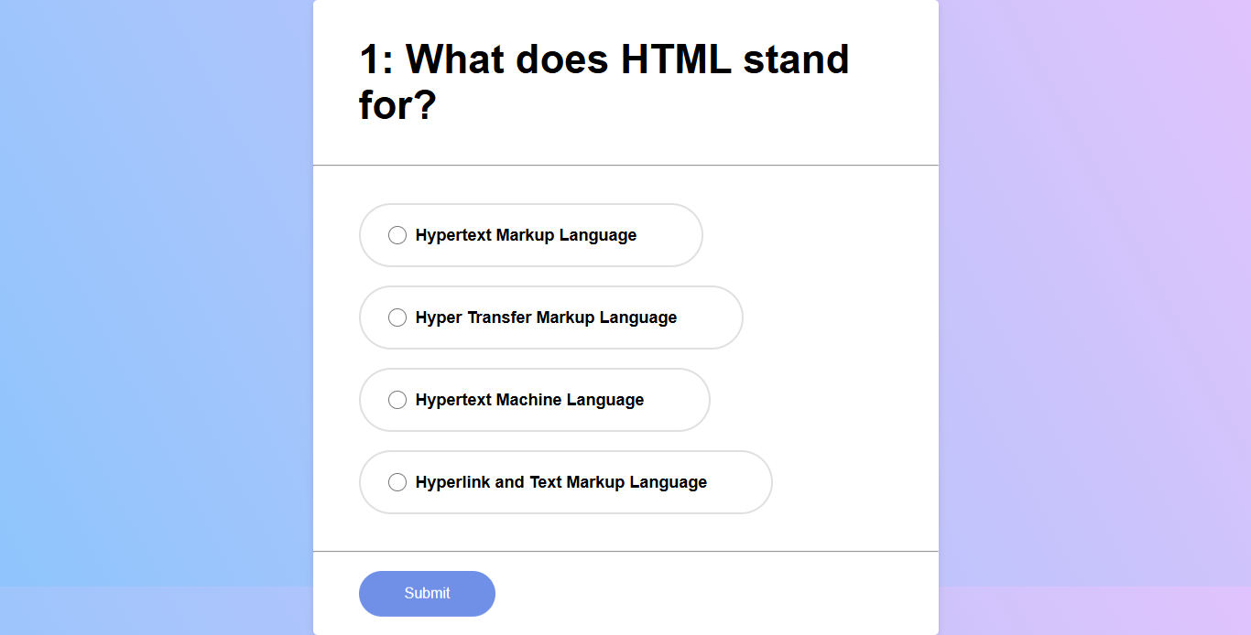Click the word "Markup" in the first option
This screenshot has height=635, width=1251.
click(525, 235)
